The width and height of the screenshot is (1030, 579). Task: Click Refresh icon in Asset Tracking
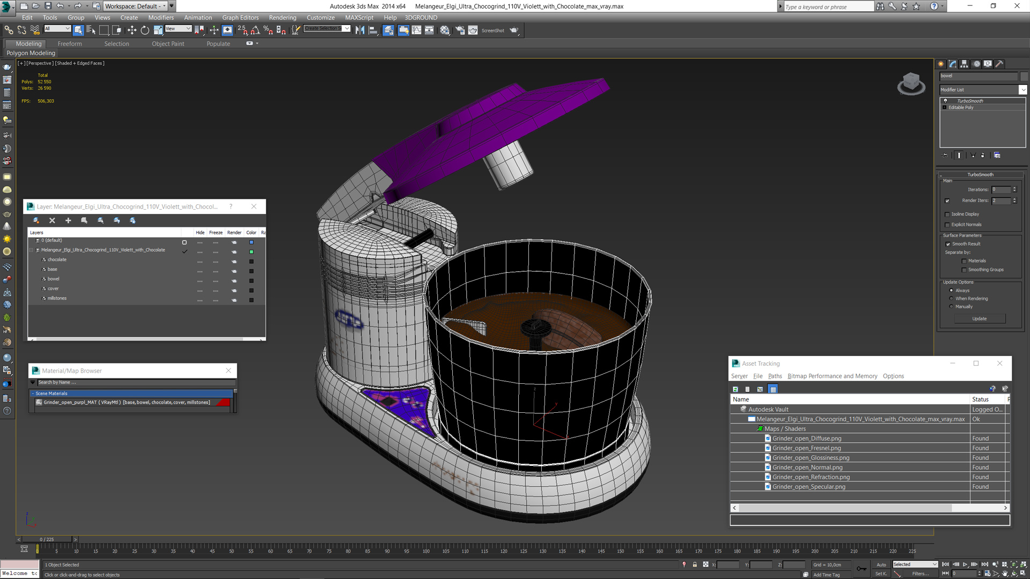click(735, 389)
